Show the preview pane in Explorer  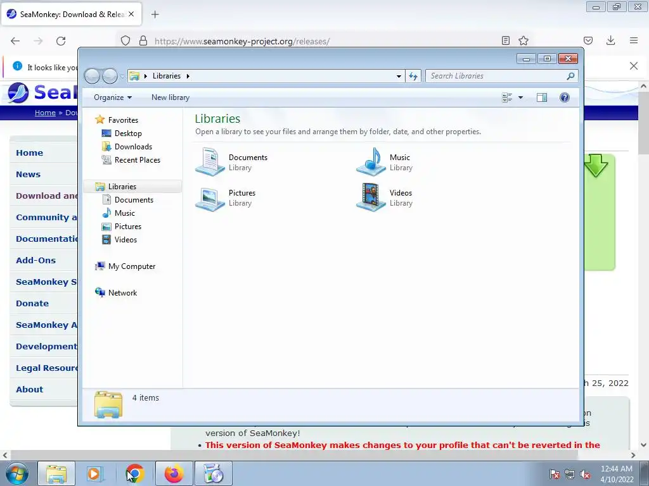541,97
